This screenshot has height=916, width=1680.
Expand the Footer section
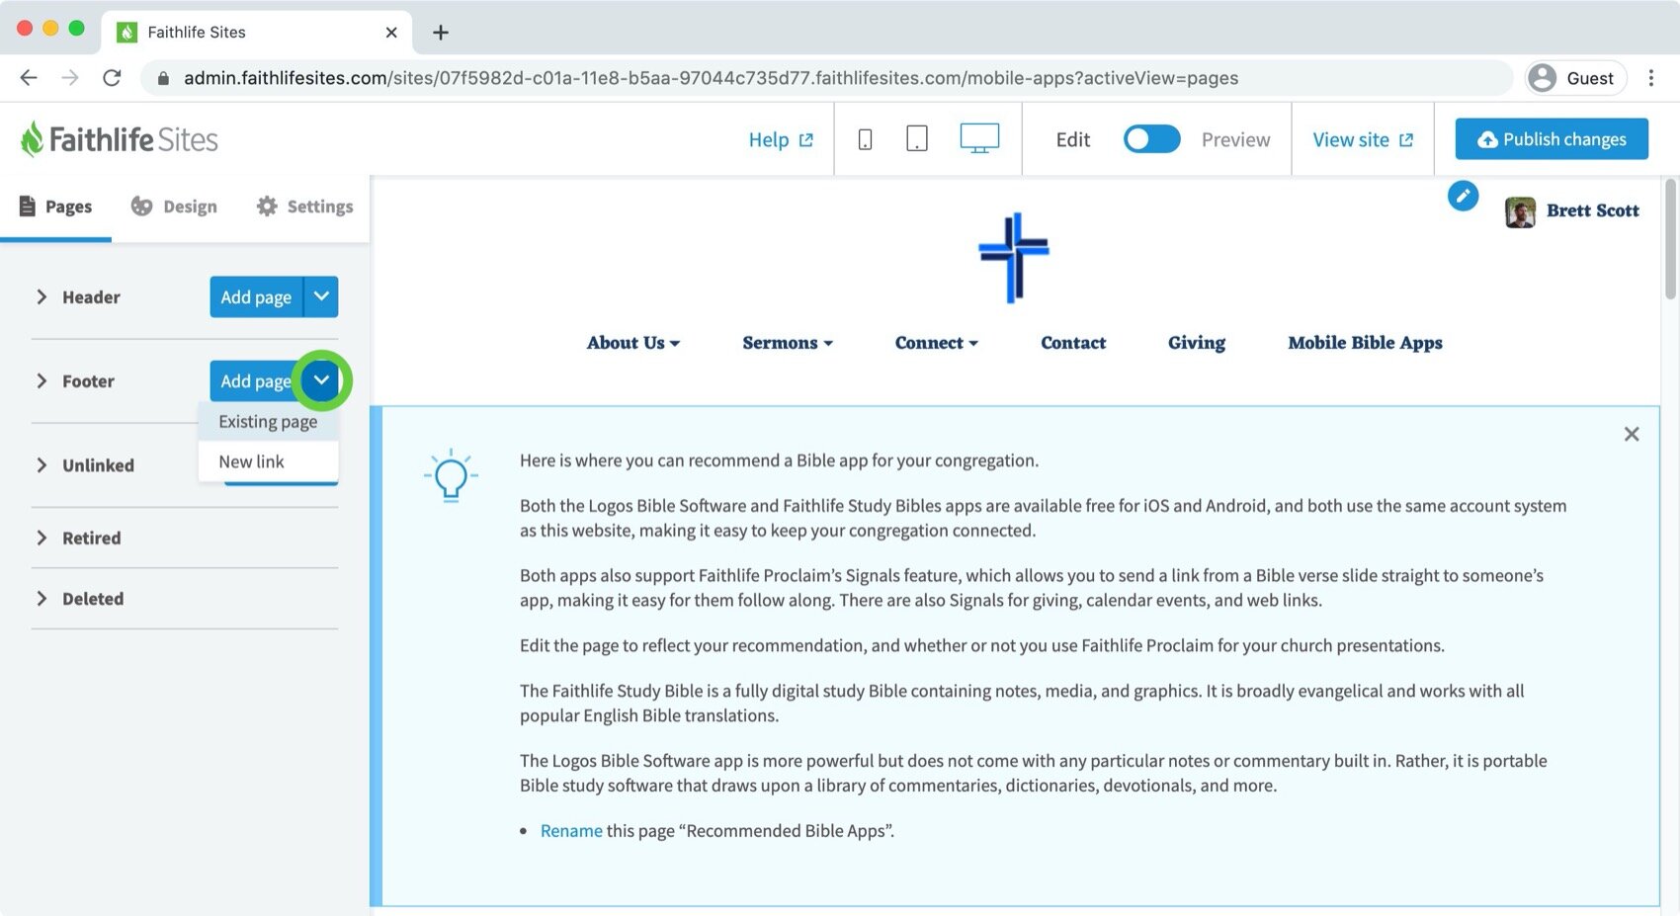pyautogui.click(x=42, y=380)
